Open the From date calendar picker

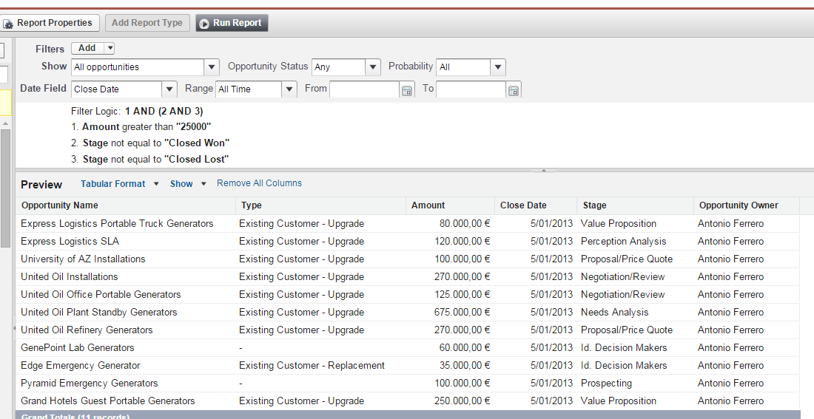[407, 90]
